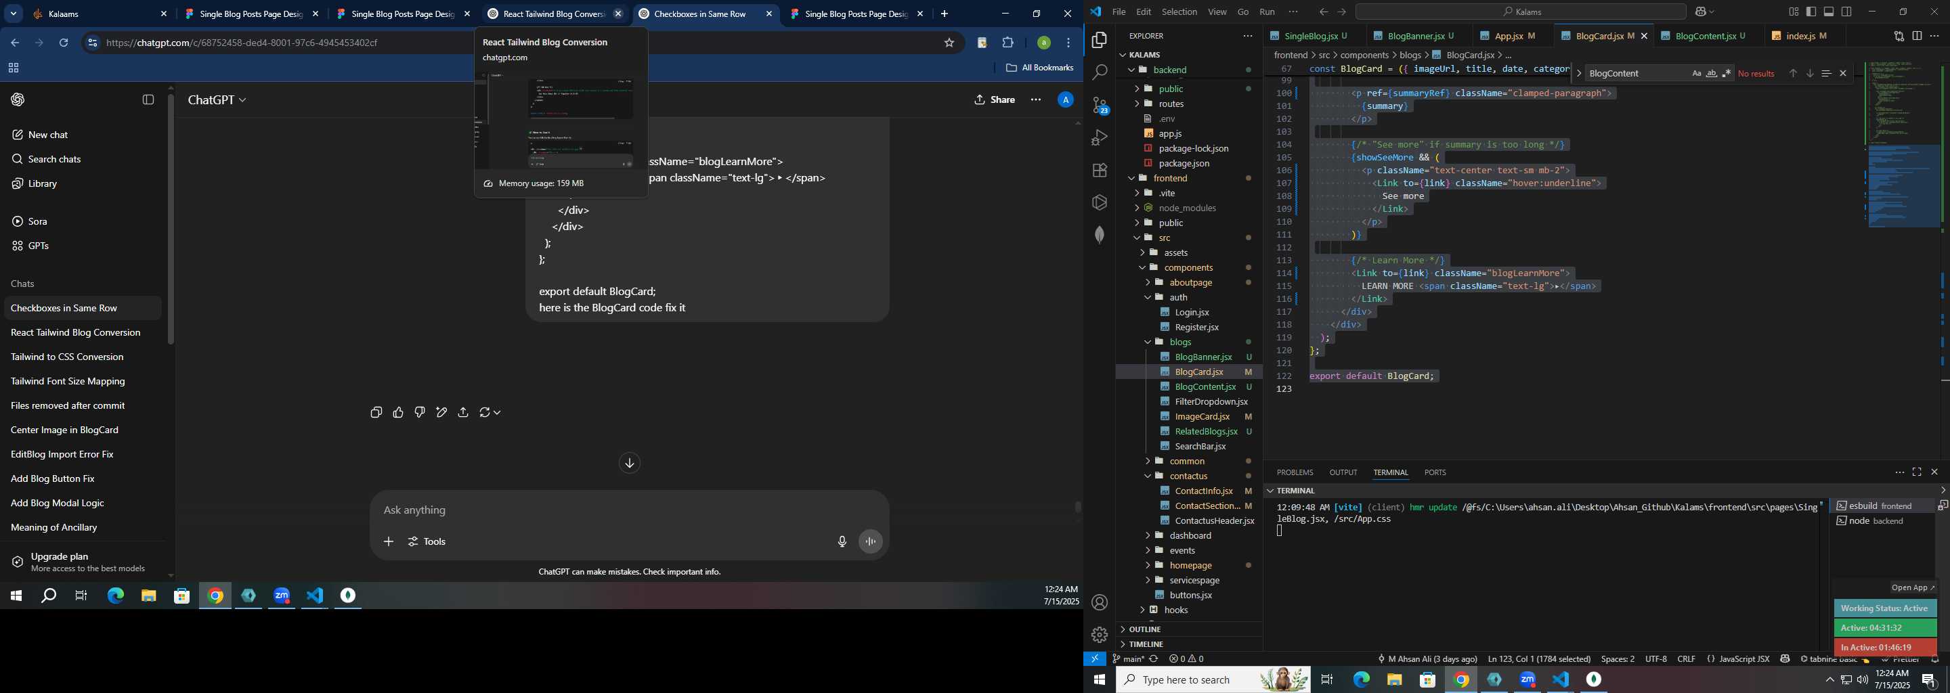Click the ChatGPT sidebar scrollbar
The height and width of the screenshot is (693, 1950).
point(171,219)
